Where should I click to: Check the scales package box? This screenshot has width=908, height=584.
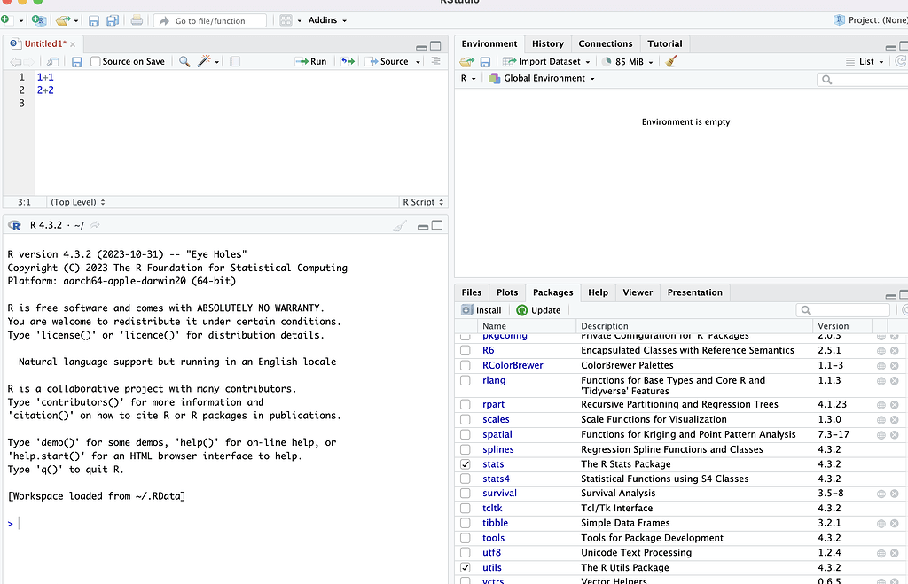pos(465,419)
